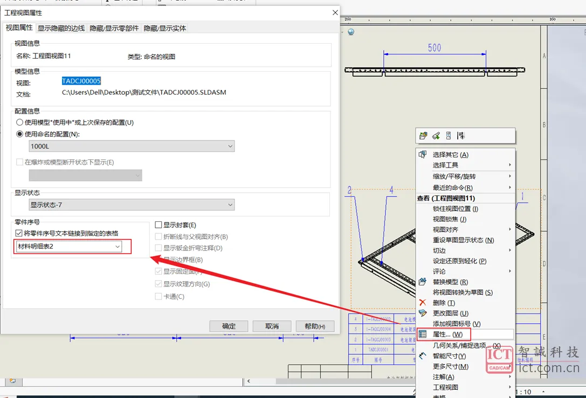Toggle the 显示纹理方向 checkbox
This screenshot has width=586, height=398.
point(158,284)
